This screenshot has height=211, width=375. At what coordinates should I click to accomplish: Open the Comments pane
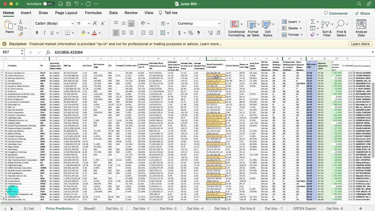pos(335,13)
